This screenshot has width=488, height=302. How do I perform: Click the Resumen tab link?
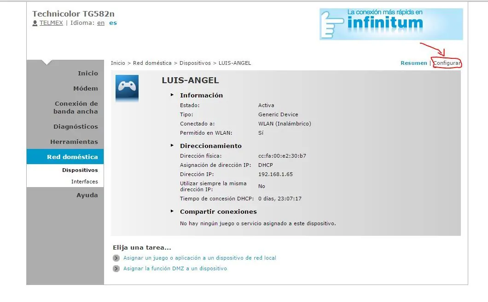coord(413,63)
